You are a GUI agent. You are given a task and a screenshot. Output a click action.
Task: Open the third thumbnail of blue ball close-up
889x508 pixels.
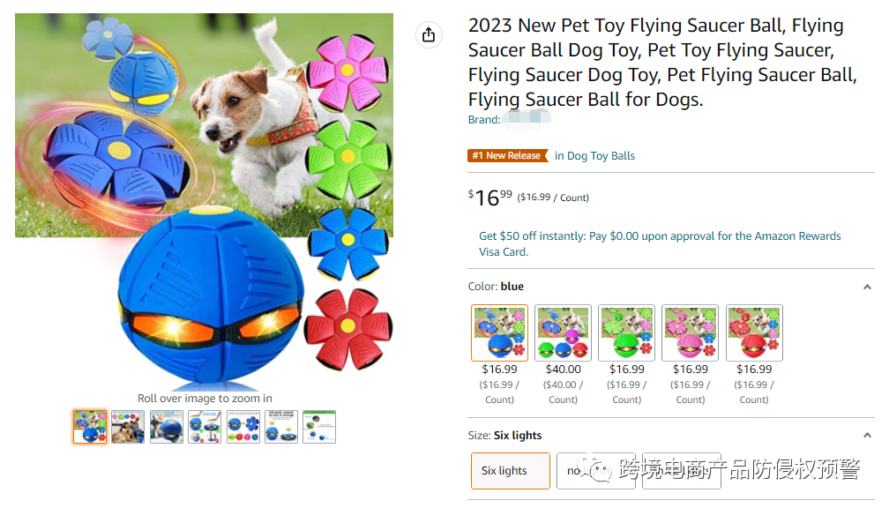coord(167,427)
